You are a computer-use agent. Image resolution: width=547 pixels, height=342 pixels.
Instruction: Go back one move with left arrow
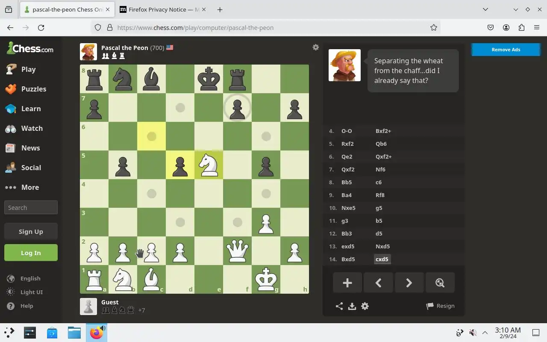(378, 283)
